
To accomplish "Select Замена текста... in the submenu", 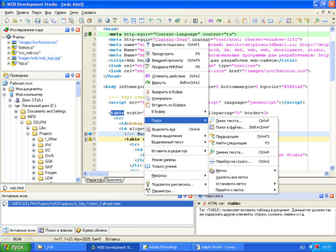I will pos(243,152).
